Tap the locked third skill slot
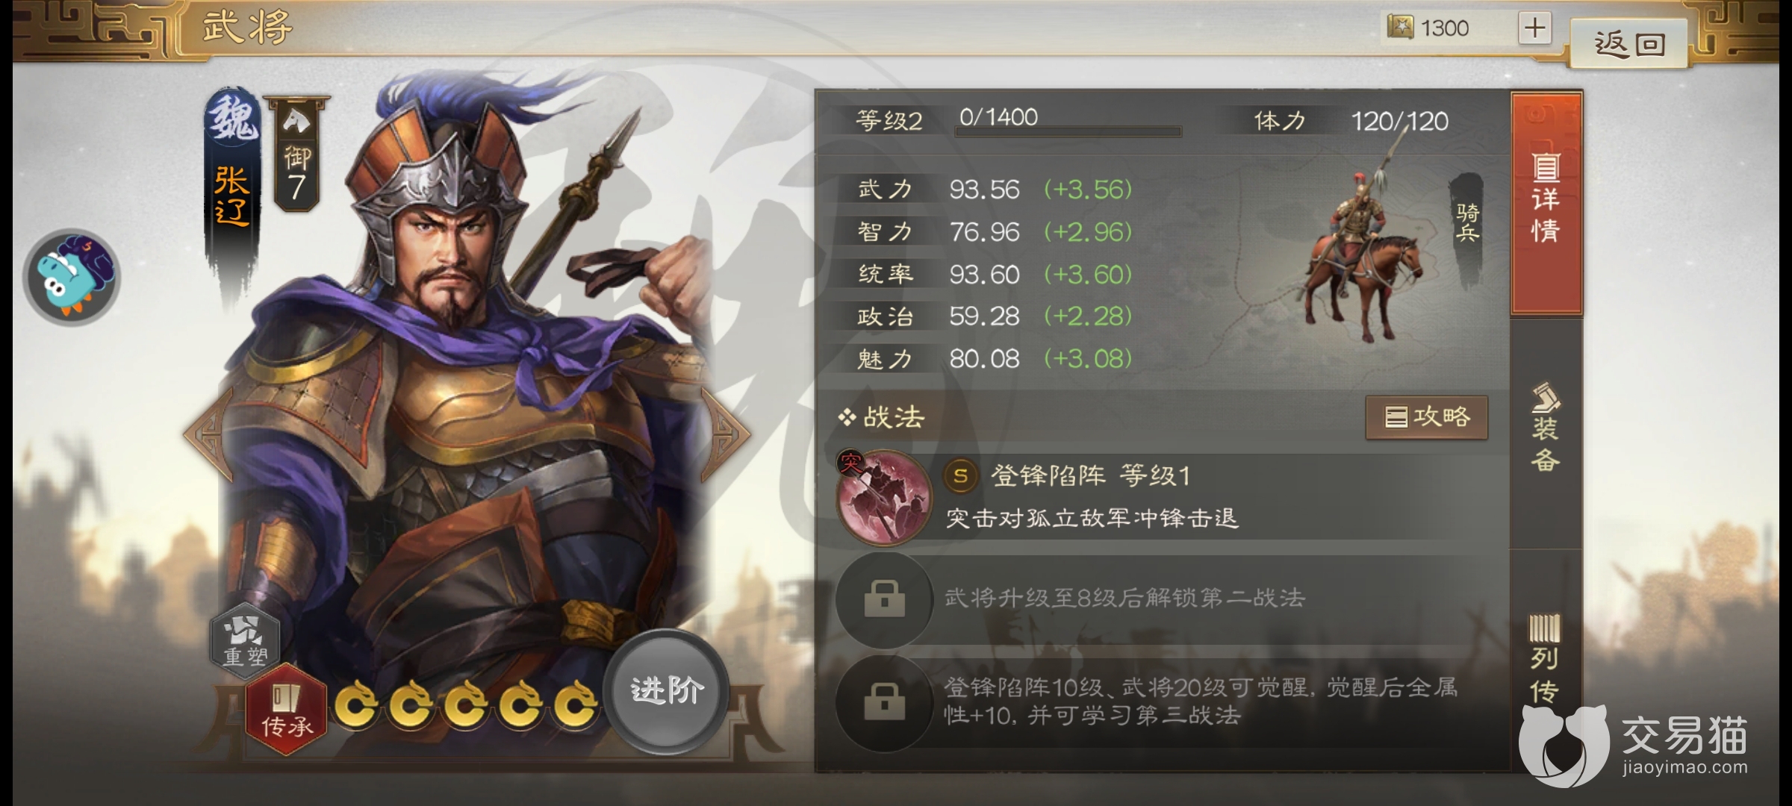 (885, 702)
